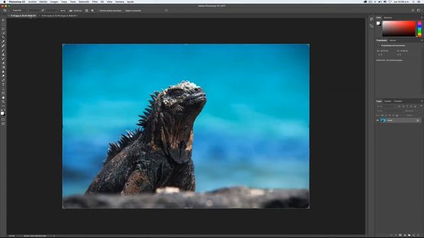
Task: Click the layer lock icon
Action: click(418, 120)
